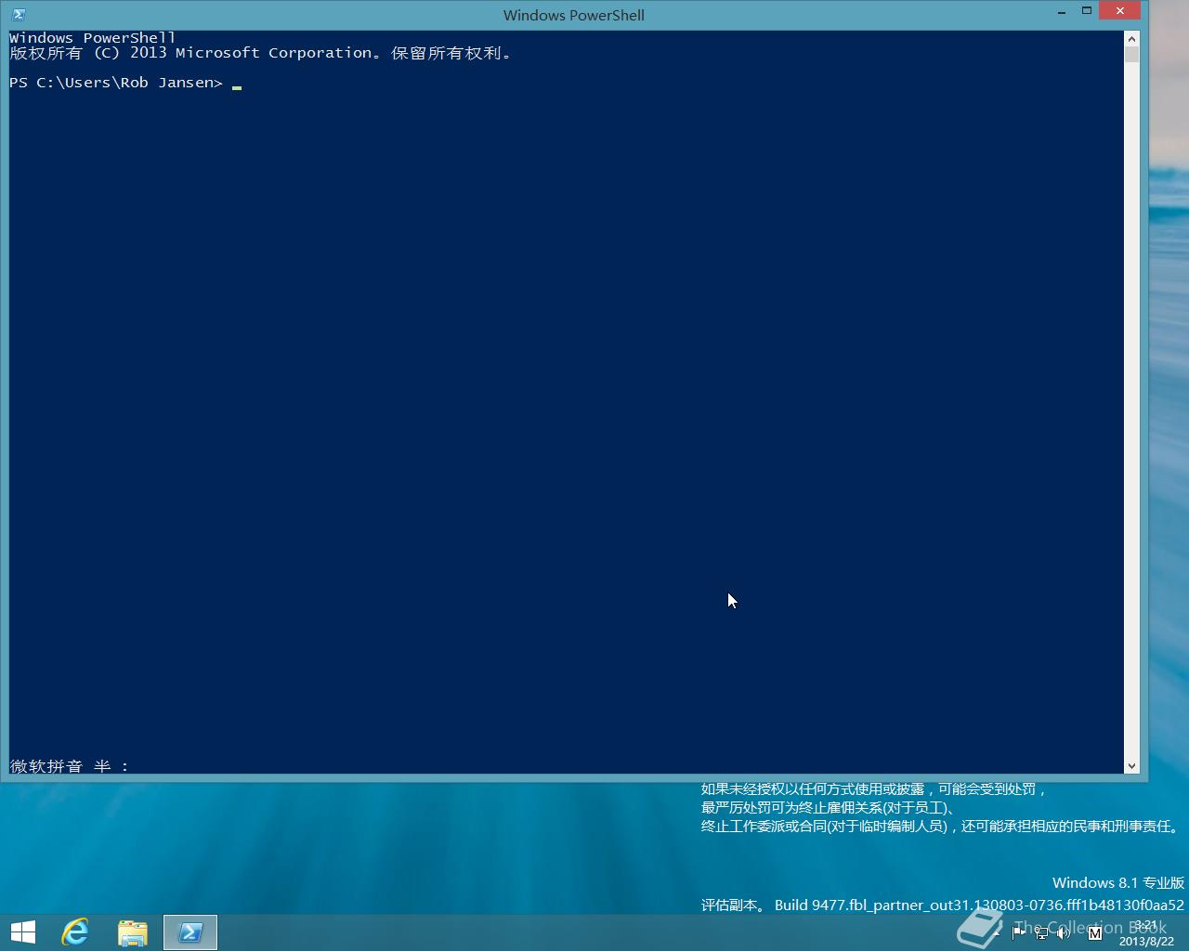Screen dimensions: 1189x951
Task: Maximize the Windows PowerShell window
Action: click(x=1086, y=11)
